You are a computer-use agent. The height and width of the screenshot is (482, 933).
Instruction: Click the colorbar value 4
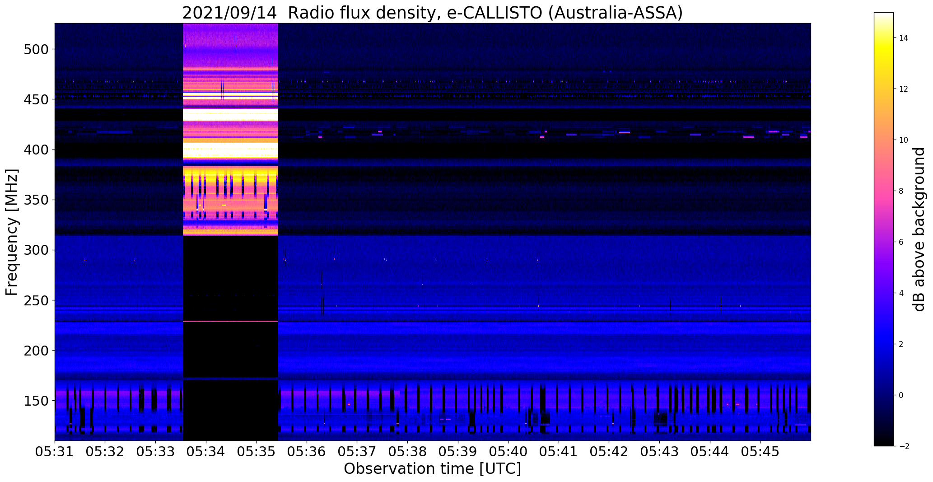point(901,293)
